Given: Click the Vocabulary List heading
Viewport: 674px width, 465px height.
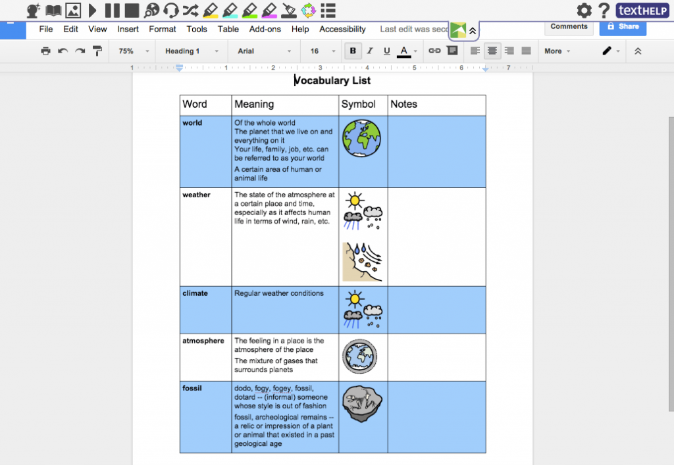Looking at the screenshot, I should pyautogui.click(x=332, y=81).
